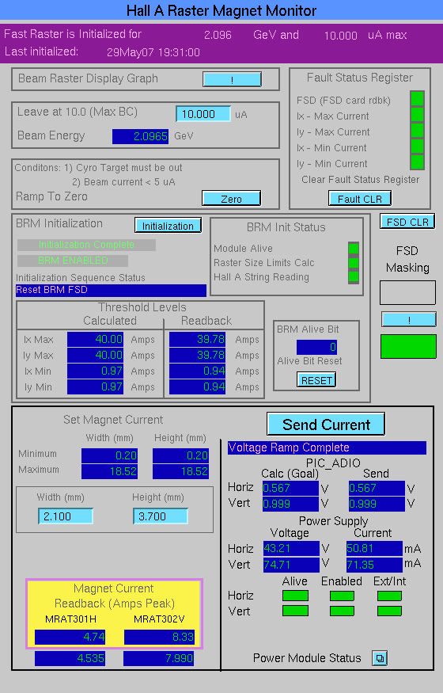Open the Power Module Status related display icon
This screenshot has height=693, width=443.
(x=380, y=658)
